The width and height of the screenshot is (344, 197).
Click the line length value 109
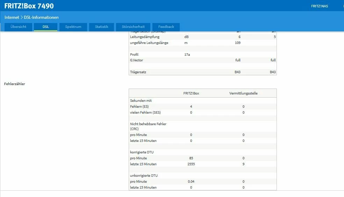(x=238, y=43)
